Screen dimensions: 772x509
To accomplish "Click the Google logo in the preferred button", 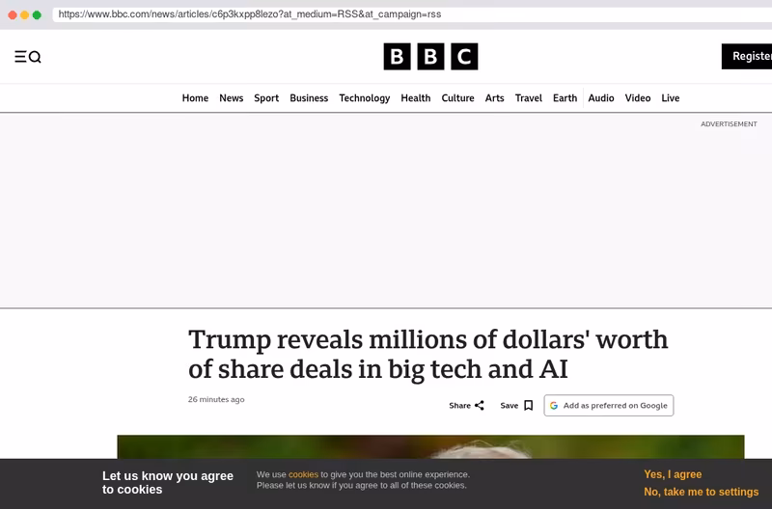I will tap(554, 406).
